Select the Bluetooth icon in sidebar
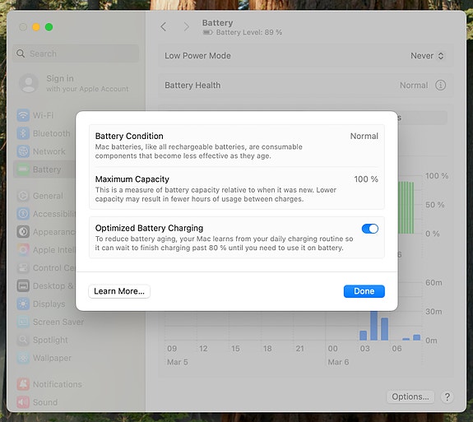The width and height of the screenshot is (473, 422). (x=23, y=133)
